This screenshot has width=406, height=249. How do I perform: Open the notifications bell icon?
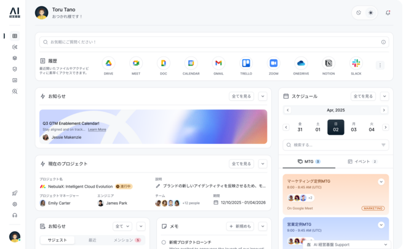tap(388, 12)
